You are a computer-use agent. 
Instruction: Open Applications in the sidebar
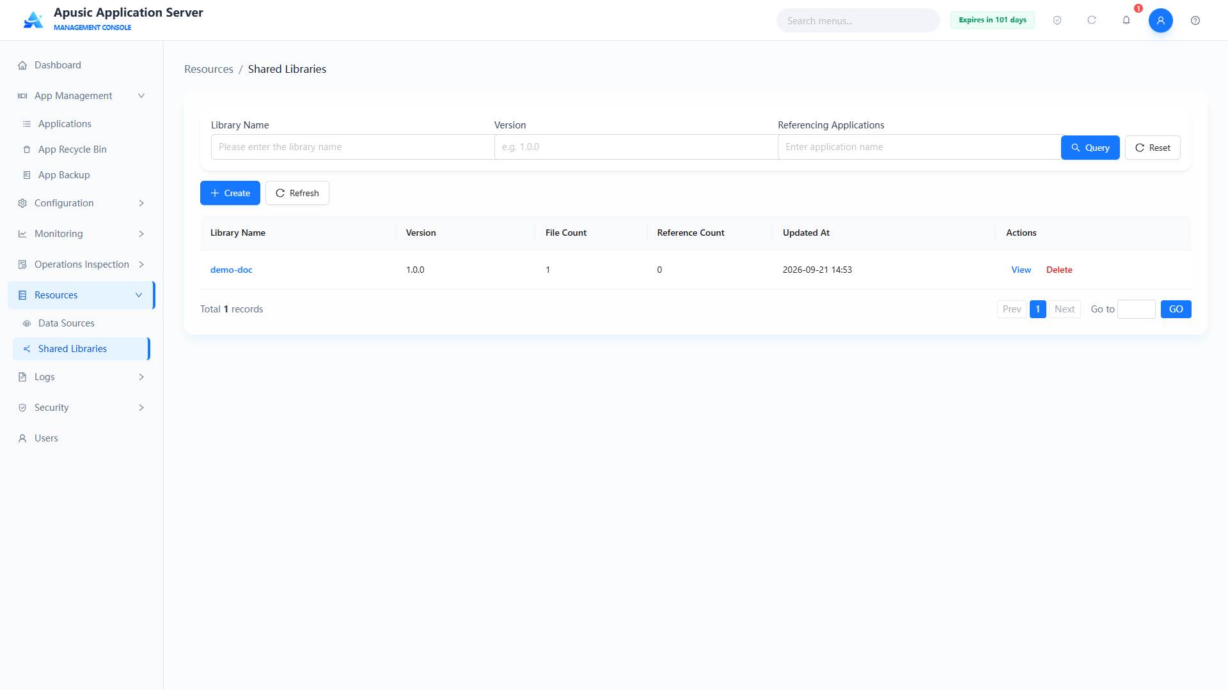[x=82, y=124]
